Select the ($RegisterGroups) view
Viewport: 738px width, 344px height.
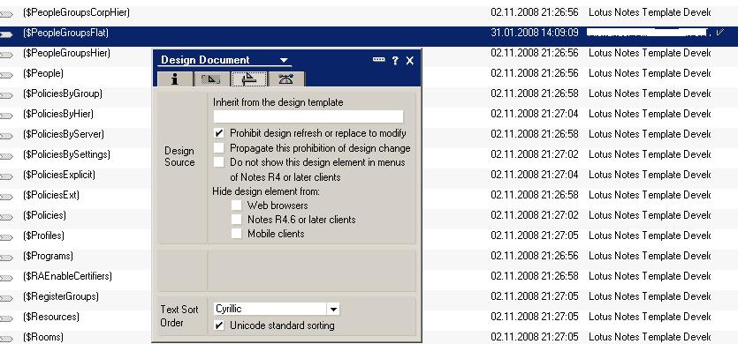click(61, 296)
